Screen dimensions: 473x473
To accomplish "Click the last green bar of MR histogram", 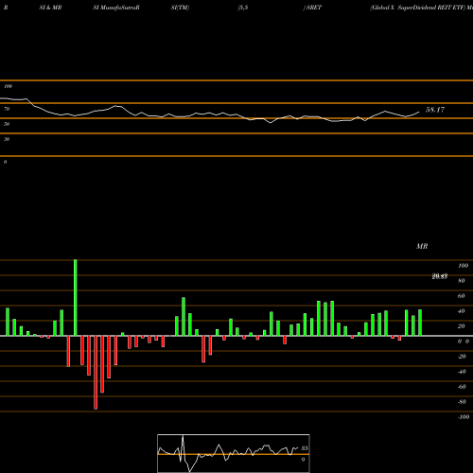I will [x=420, y=323].
